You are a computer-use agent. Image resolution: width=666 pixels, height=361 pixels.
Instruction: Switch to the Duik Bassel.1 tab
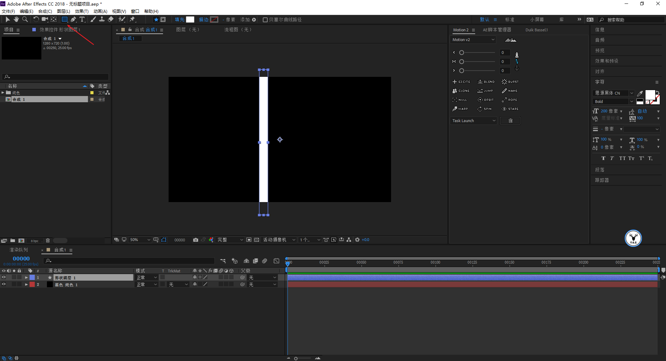click(536, 30)
